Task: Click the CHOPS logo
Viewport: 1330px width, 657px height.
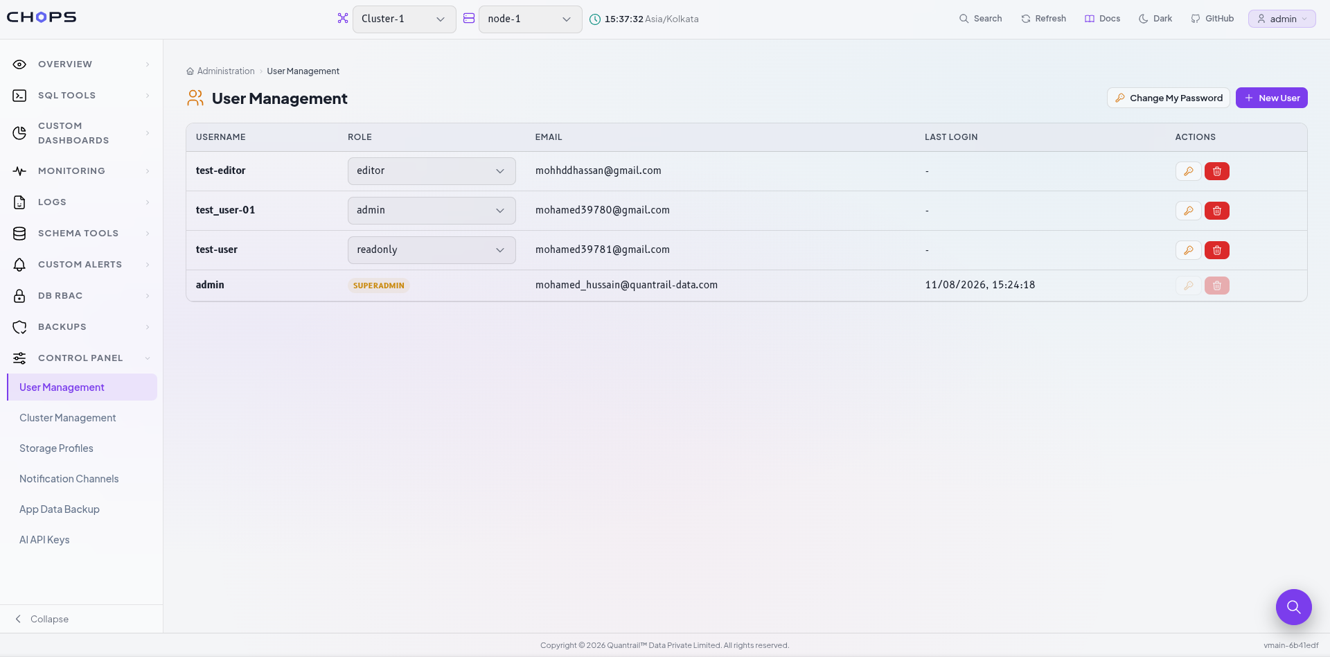Action: pos(42,17)
